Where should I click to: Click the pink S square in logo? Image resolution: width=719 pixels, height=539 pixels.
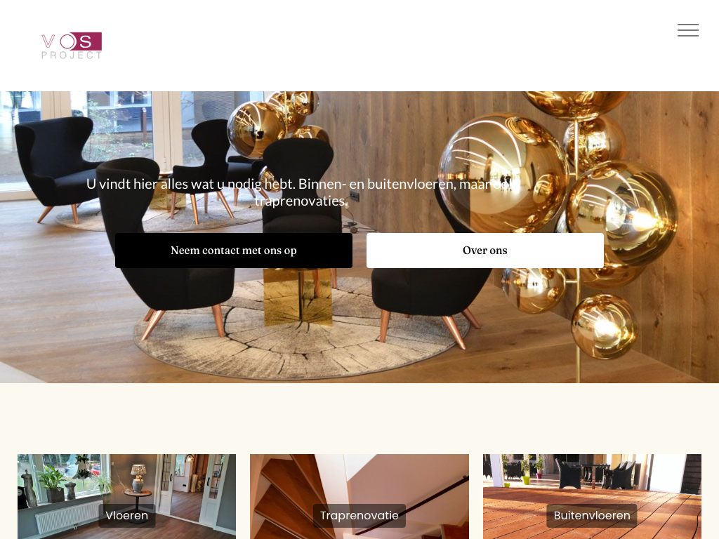pos(86,41)
